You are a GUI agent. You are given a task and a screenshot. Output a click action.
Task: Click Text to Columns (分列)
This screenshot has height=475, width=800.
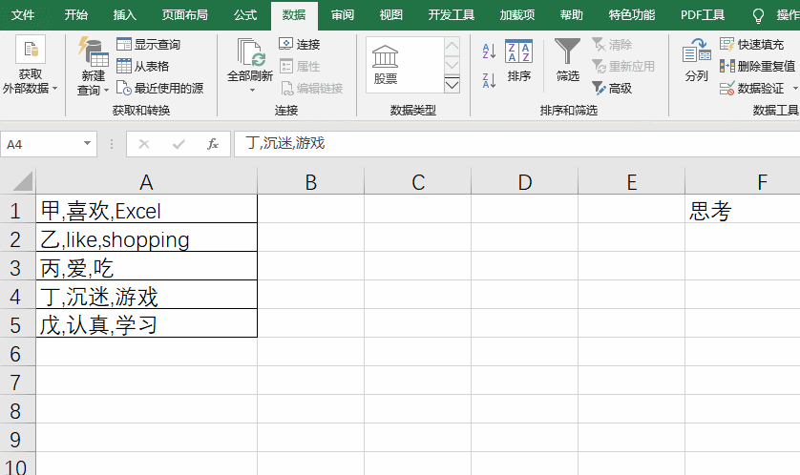(x=697, y=60)
